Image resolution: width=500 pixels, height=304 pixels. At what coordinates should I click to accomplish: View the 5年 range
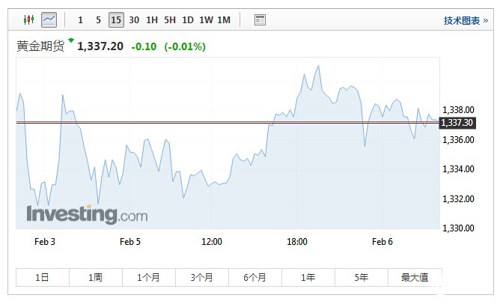coord(362,277)
